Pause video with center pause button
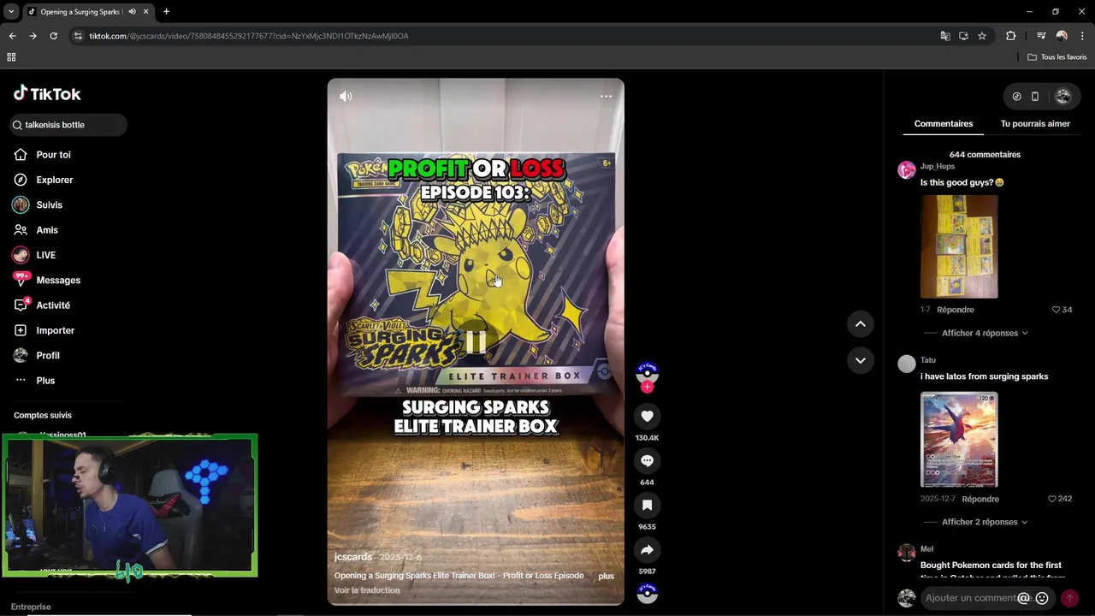Screen dimensions: 1095x616 (x=476, y=342)
